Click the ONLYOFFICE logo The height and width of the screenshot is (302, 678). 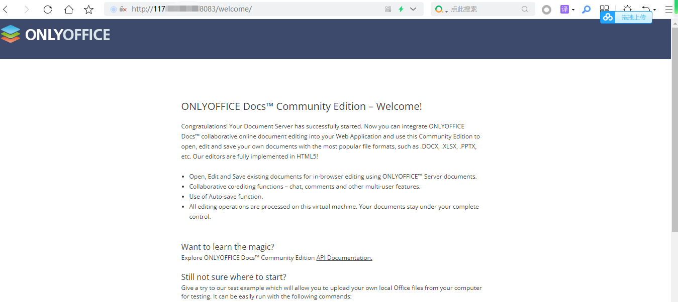(55, 34)
